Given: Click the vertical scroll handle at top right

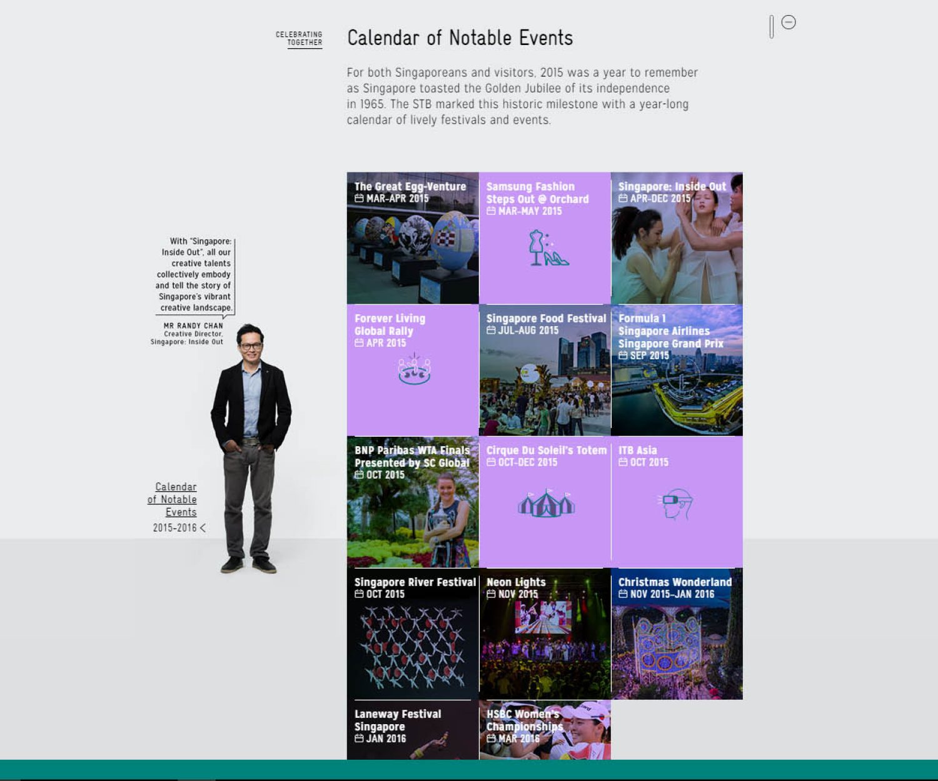Looking at the screenshot, I should [772, 27].
